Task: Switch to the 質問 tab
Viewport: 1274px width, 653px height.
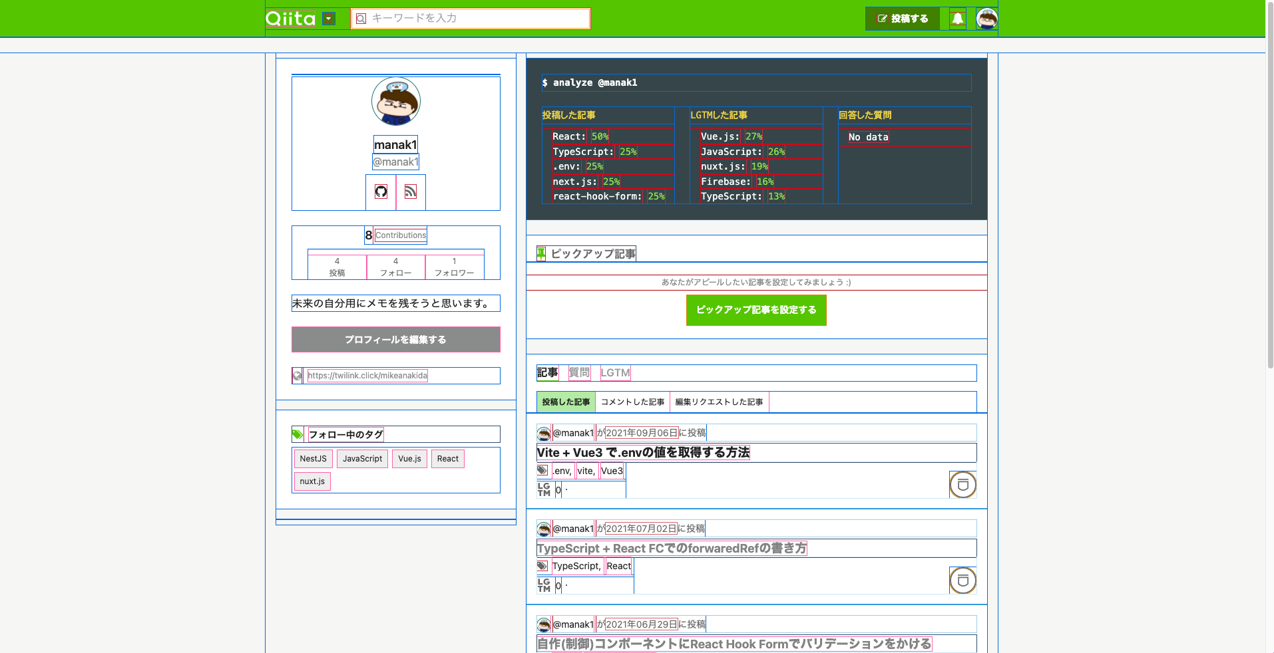Action: click(x=578, y=372)
